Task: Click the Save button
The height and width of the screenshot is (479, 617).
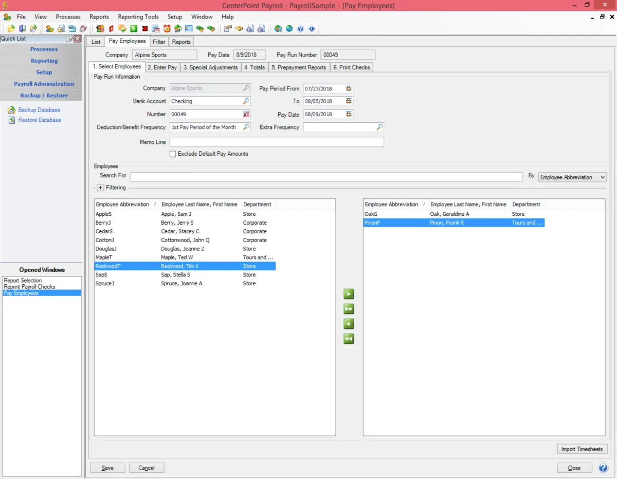Action: (107, 468)
